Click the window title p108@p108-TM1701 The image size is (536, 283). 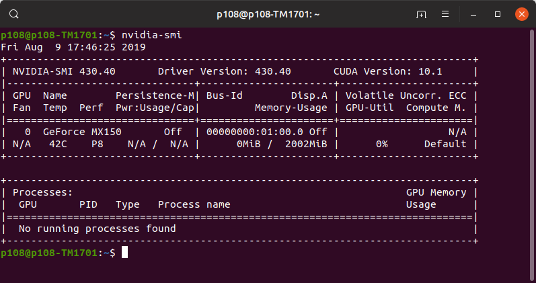268,14
